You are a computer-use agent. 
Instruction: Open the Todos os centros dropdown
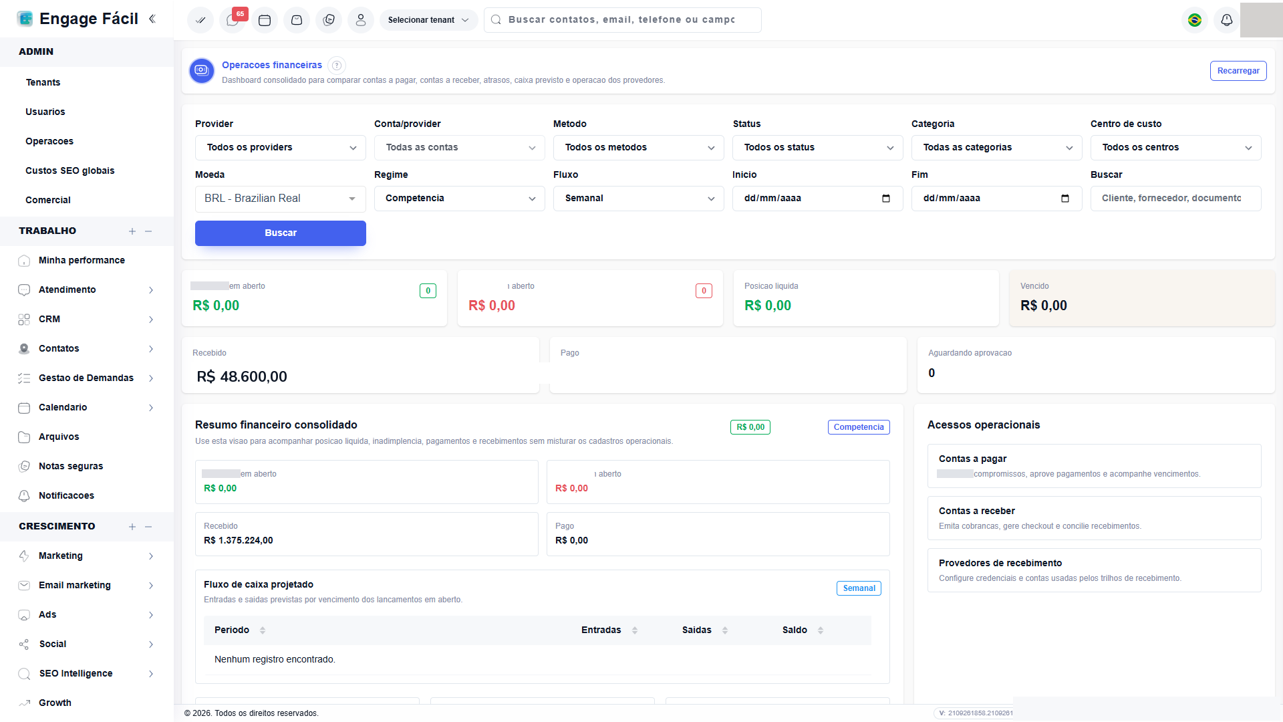pos(1176,148)
